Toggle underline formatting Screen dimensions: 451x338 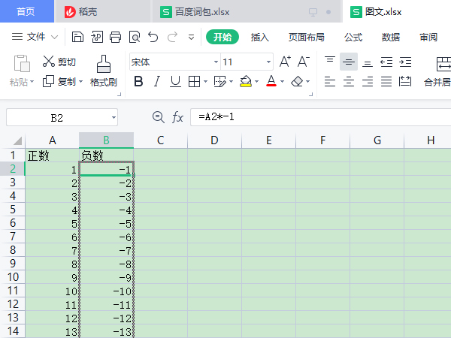pos(174,82)
